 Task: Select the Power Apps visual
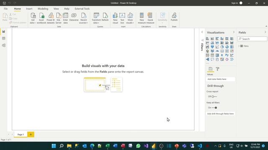(x=227, y=59)
